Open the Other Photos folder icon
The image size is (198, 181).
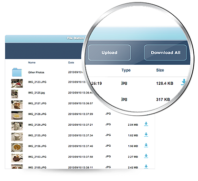(x=17, y=72)
